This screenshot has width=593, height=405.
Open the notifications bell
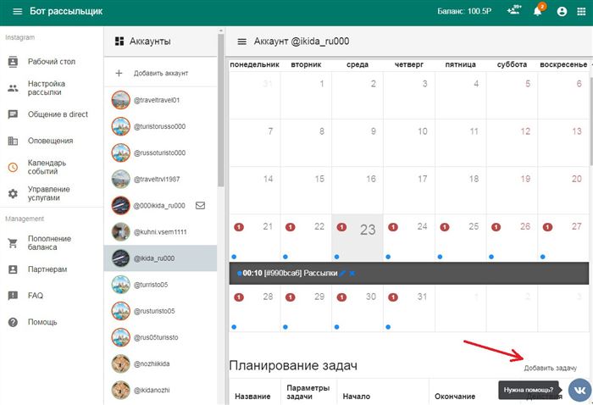pyautogui.click(x=537, y=11)
